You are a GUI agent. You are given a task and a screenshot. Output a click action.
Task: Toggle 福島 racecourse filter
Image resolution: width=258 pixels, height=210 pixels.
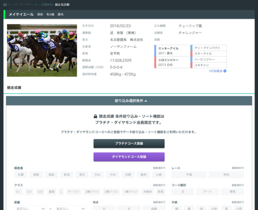click(x=51, y=175)
